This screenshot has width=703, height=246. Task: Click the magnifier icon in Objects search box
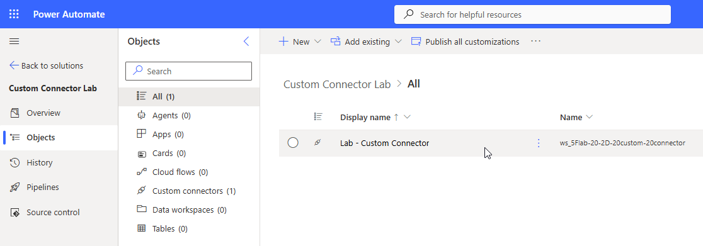point(139,71)
